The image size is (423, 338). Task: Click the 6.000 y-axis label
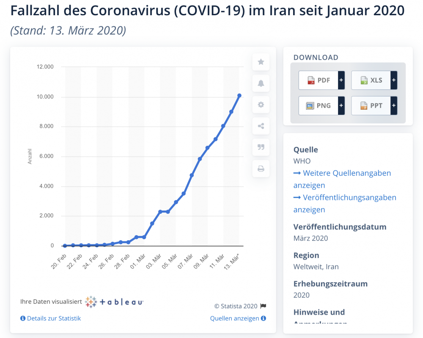[47, 156]
